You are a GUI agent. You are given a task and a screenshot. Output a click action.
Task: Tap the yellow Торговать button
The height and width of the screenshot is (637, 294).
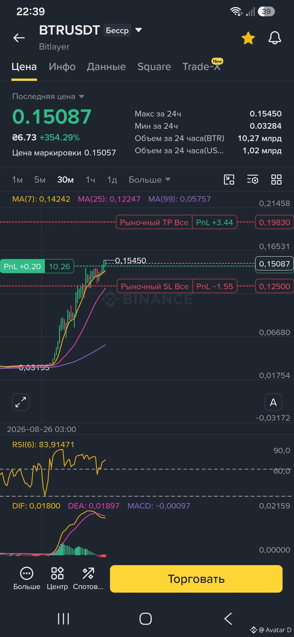tap(196, 579)
